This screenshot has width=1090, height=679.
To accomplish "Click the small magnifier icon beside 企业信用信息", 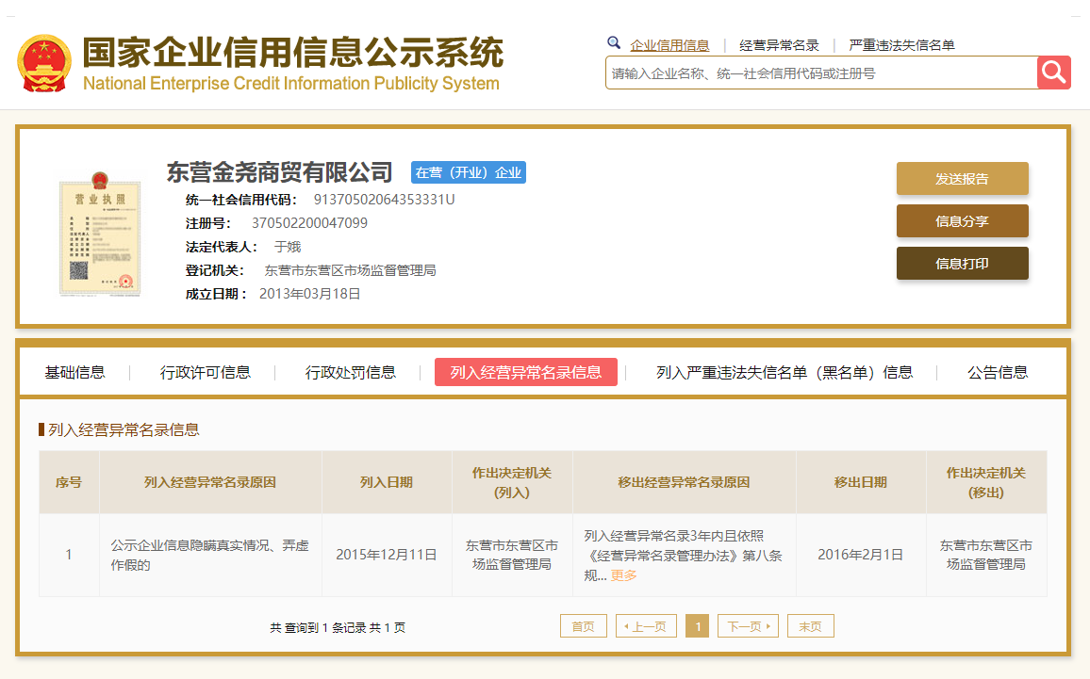I will pyautogui.click(x=614, y=43).
